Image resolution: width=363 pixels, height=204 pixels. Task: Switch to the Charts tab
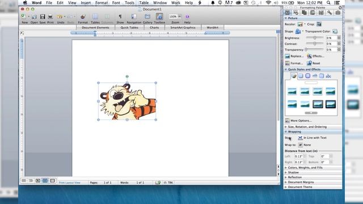pyautogui.click(x=154, y=28)
